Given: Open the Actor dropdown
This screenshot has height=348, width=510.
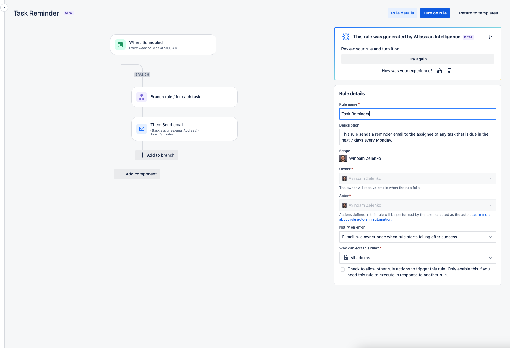Looking at the screenshot, I should (x=417, y=205).
